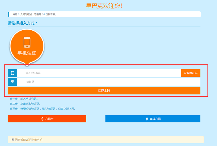Open the 充值卡 recharge card option
This screenshot has width=217, height=146.
click(x=47, y=119)
